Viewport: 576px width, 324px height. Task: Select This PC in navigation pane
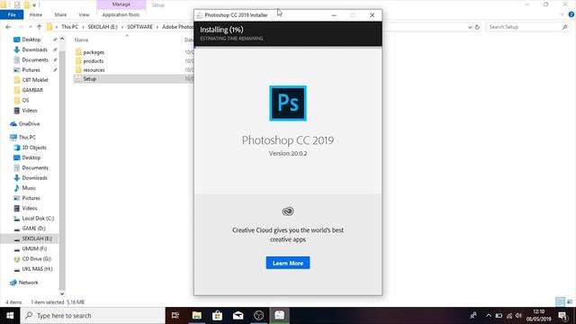[x=27, y=137]
